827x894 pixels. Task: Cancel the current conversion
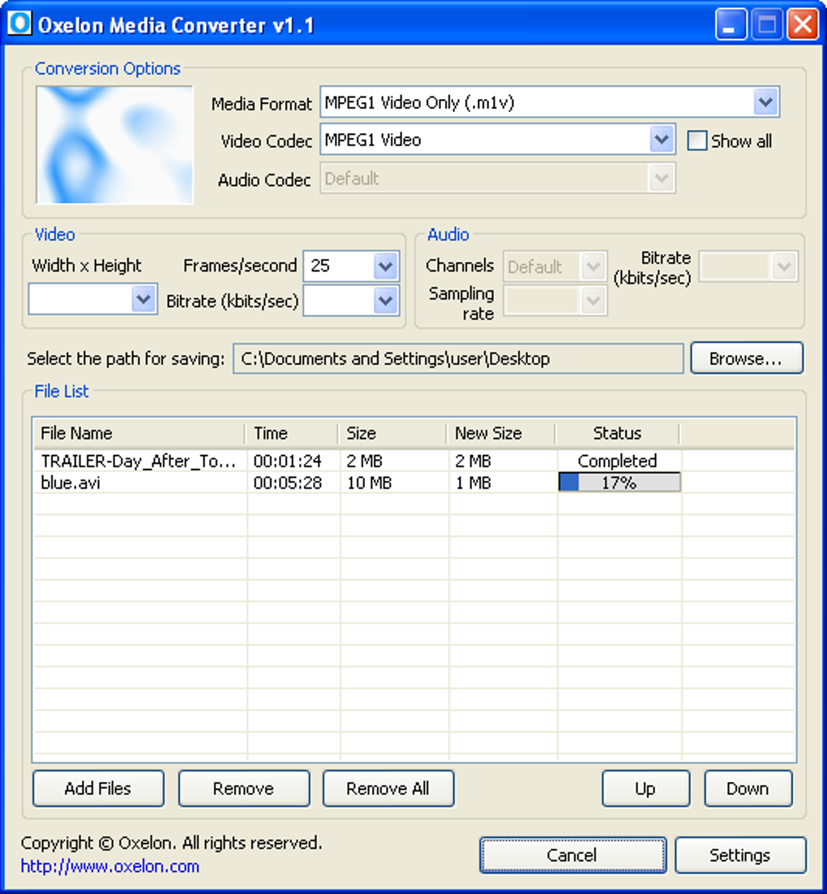pyautogui.click(x=572, y=855)
